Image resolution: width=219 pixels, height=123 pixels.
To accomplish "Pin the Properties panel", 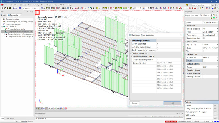I will point(215,12).
